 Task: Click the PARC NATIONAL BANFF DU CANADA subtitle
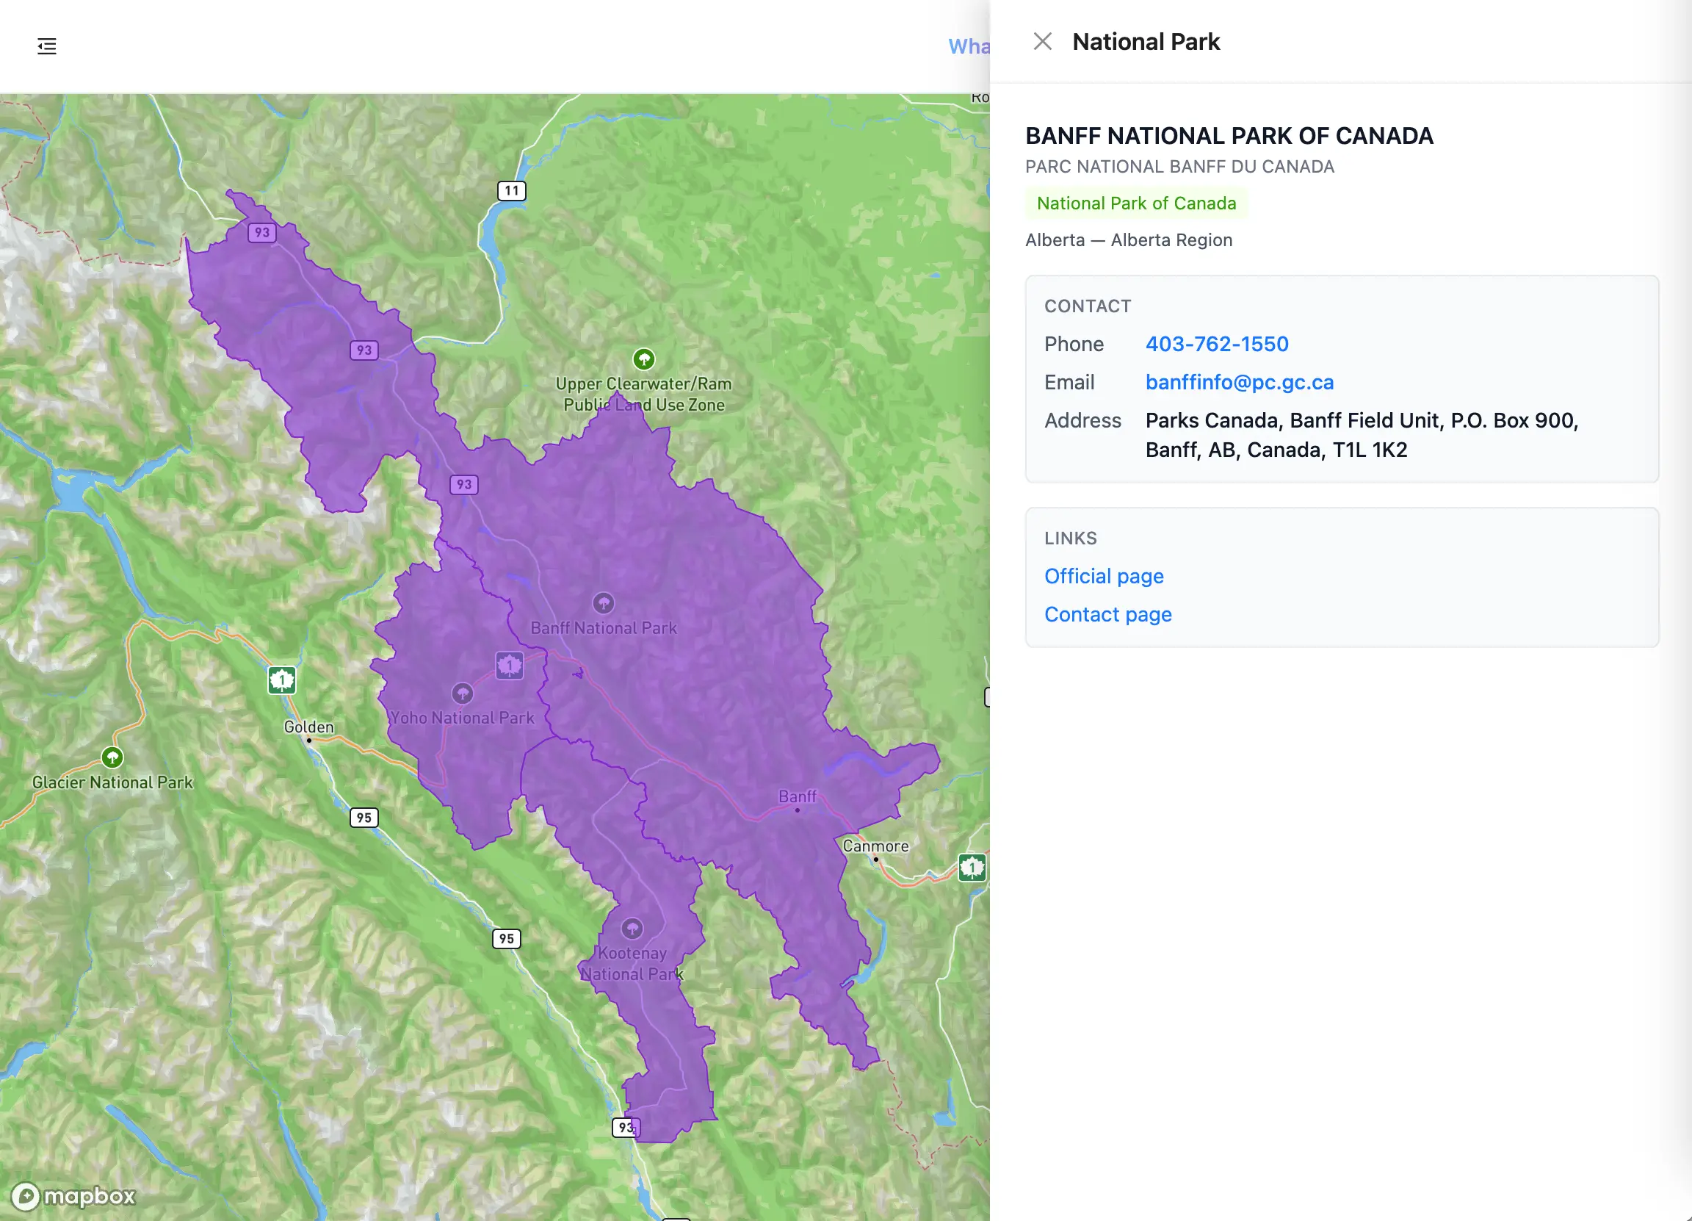[1179, 167]
